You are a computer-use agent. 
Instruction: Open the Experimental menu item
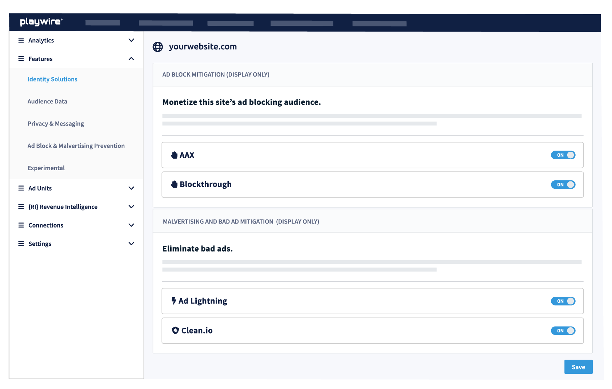click(x=46, y=168)
